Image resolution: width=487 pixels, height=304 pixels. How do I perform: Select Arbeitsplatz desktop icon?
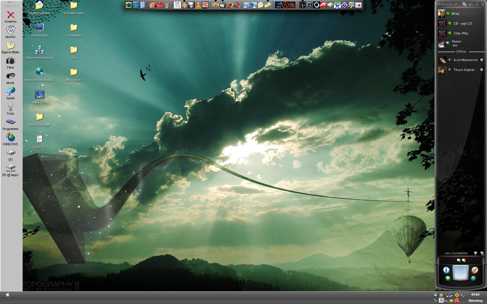pos(39,30)
